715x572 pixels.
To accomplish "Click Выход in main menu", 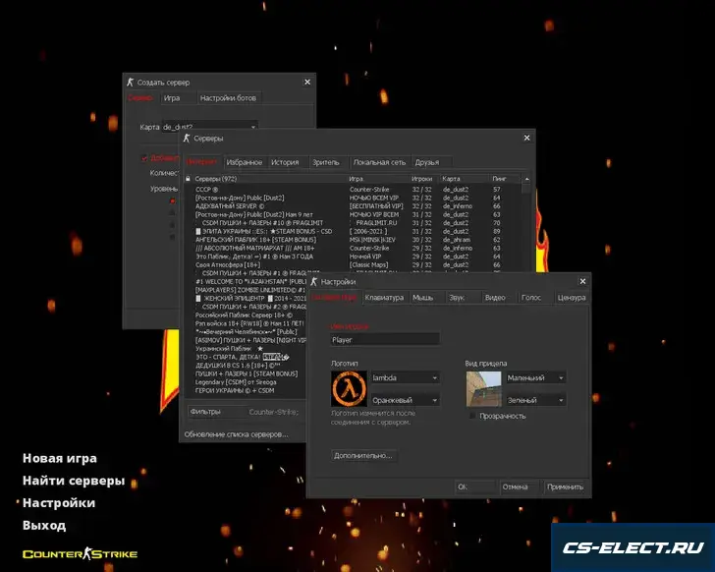I will pyautogui.click(x=44, y=526).
